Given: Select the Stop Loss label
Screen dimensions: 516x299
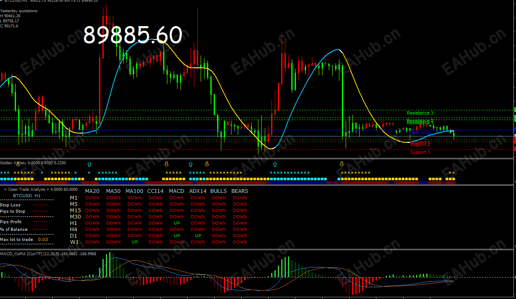Looking at the screenshot, I should 10,205.
